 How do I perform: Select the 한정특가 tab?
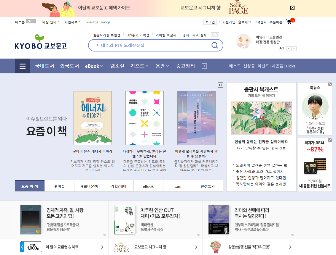[208, 186]
